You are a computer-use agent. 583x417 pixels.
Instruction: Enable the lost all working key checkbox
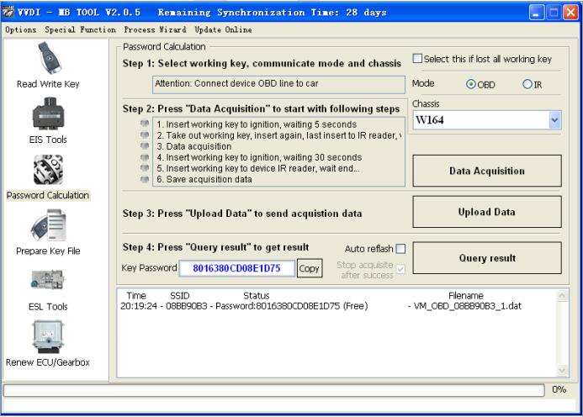coord(417,59)
